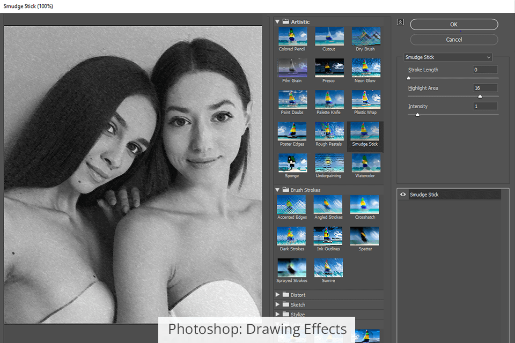Click the Highlight Area label
The width and height of the screenshot is (515, 343).
coord(423,88)
